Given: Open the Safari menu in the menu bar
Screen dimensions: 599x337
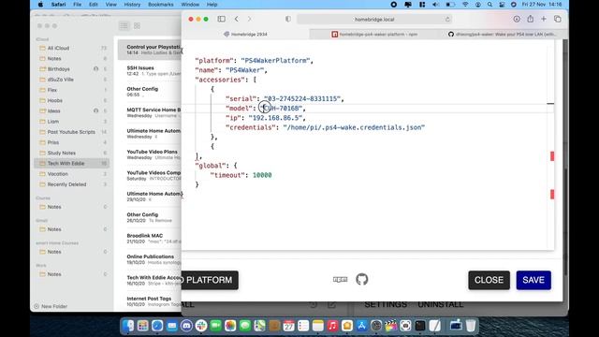Looking at the screenshot, I should pos(58,5).
